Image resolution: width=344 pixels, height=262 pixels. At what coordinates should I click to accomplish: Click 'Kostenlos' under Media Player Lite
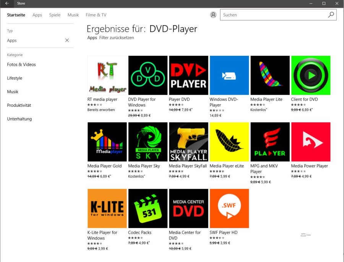tap(259, 110)
